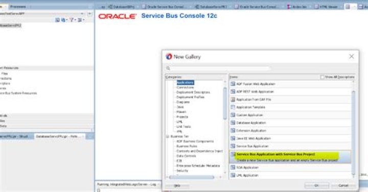Click the Categories vertical scrollbar
Viewport: 368px width, 192px height.
coord(225,103)
